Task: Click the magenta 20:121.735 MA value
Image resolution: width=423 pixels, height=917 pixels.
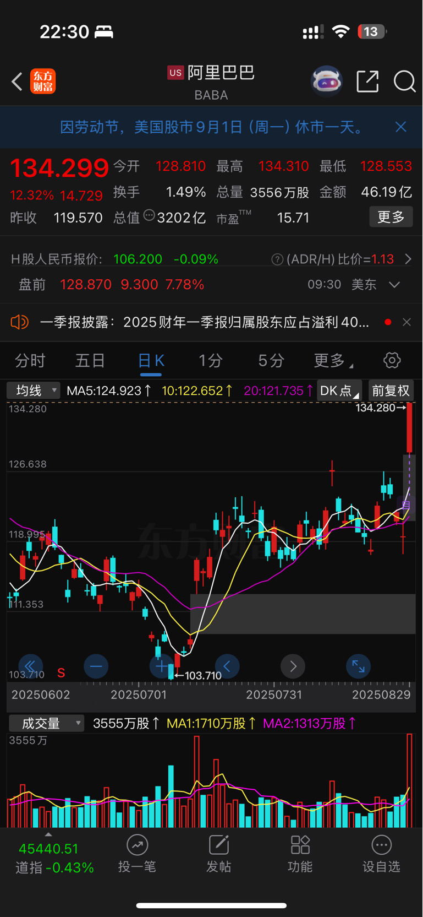Action: tap(279, 391)
